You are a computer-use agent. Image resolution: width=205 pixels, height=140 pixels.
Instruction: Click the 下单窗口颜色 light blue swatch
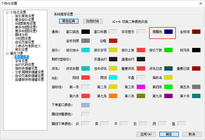(x=86, y=105)
